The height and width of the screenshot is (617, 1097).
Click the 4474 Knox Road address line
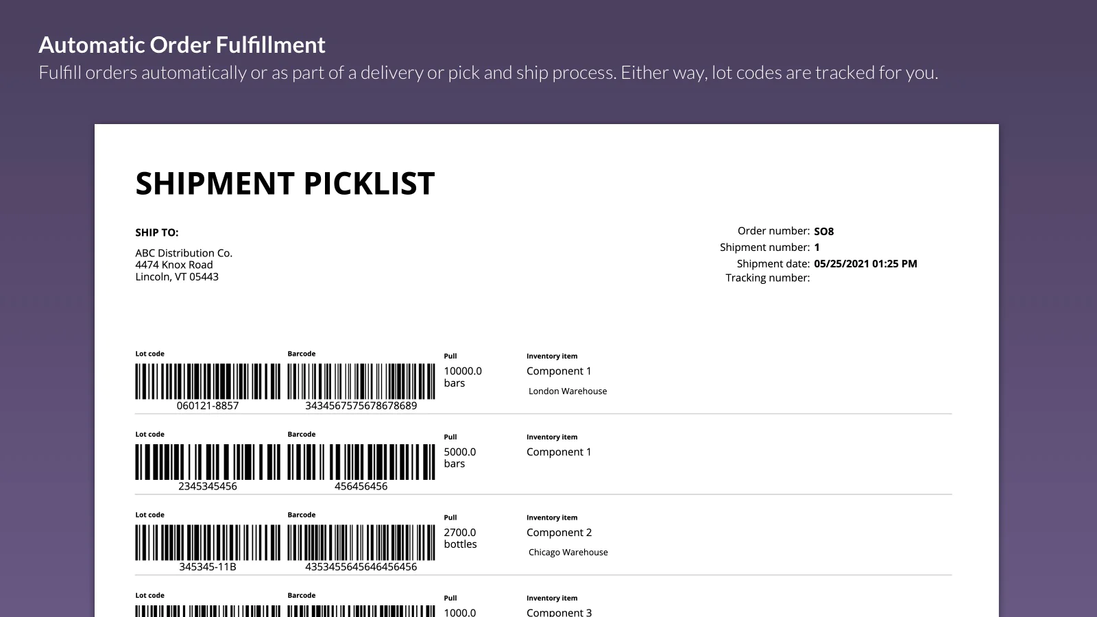(x=174, y=265)
